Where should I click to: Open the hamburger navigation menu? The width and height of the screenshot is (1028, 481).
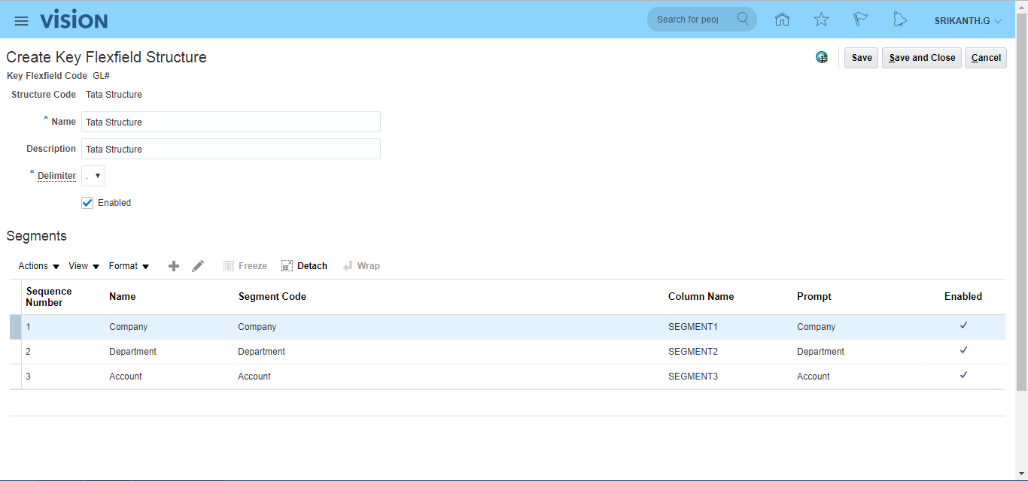click(21, 21)
